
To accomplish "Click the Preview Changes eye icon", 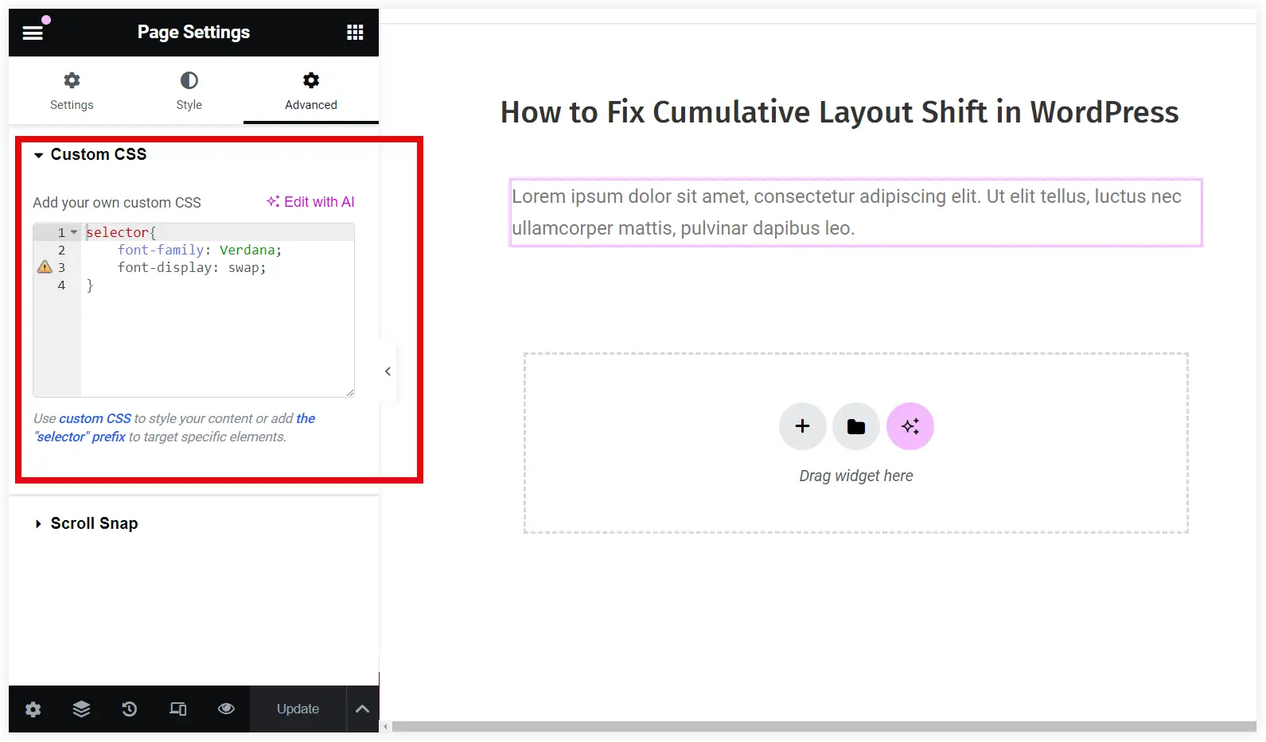I will [x=226, y=709].
